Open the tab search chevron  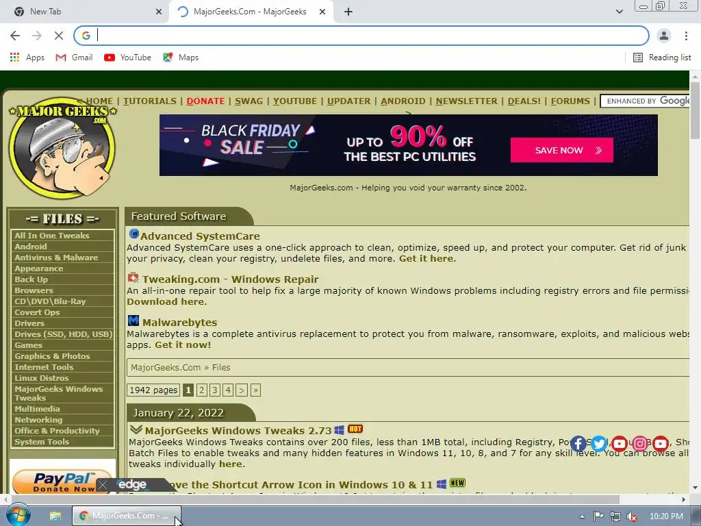coord(619,12)
